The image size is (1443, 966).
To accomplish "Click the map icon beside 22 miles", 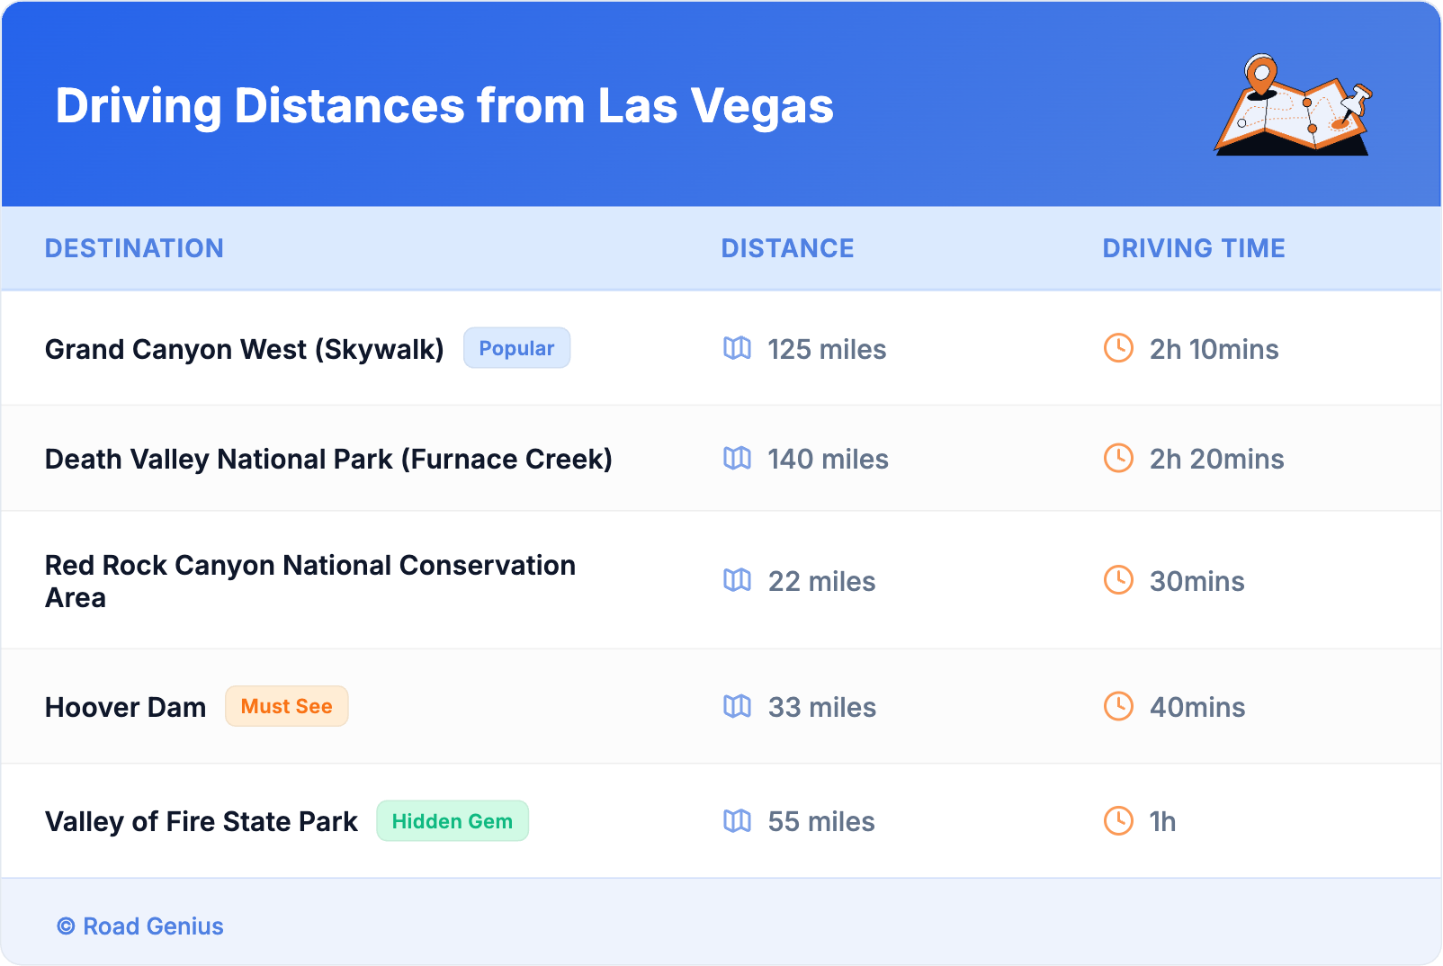I will [737, 581].
